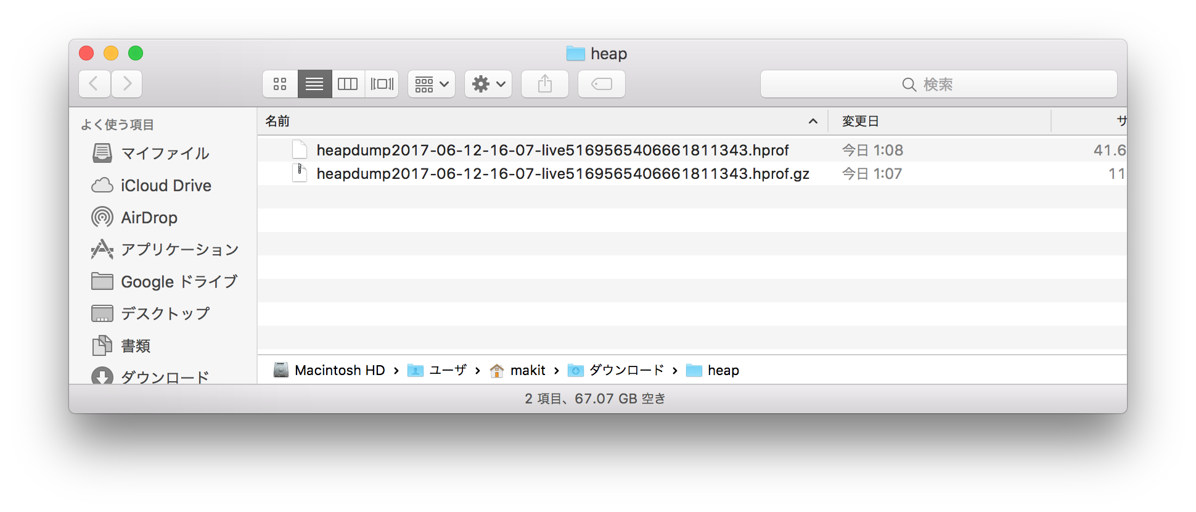Switch to icon view
Image resolution: width=1196 pixels, height=512 pixels.
(280, 84)
